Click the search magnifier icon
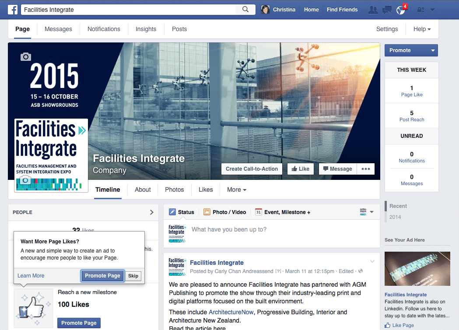459x330 pixels. pos(245,9)
